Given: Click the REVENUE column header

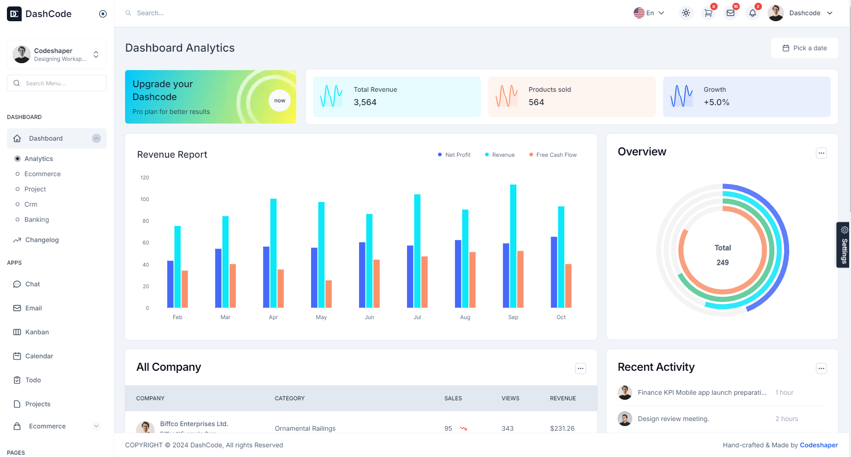Looking at the screenshot, I should (563, 398).
